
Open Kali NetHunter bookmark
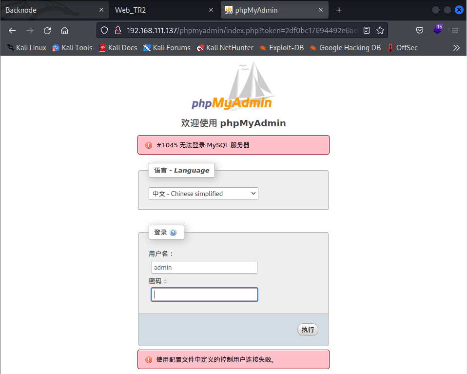[x=225, y=48]
